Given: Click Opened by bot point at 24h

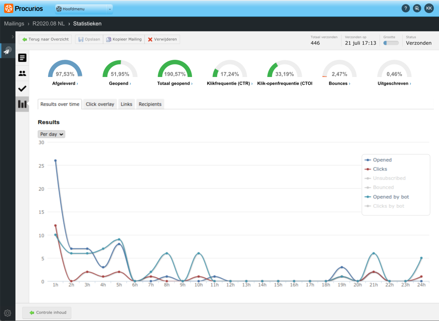Looking at the screenshot, I should coord(422,258).
